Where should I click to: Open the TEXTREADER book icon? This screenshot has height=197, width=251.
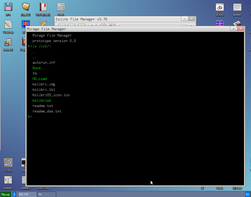pyautogui.click(x=43, y=7)
